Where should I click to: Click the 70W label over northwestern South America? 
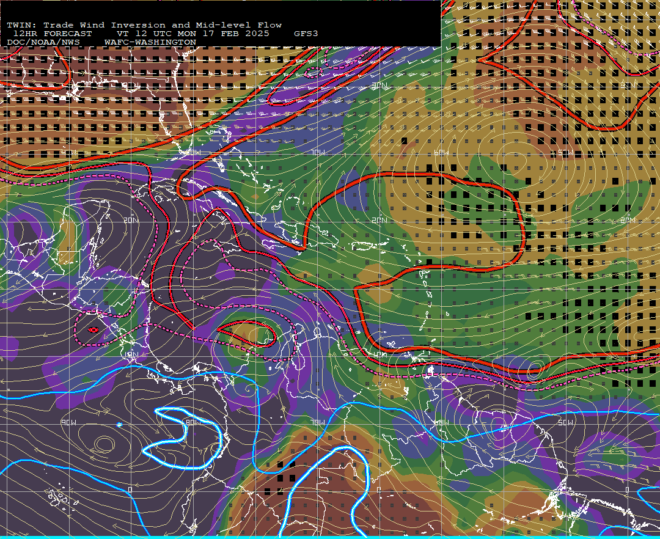tap(318, 422)
